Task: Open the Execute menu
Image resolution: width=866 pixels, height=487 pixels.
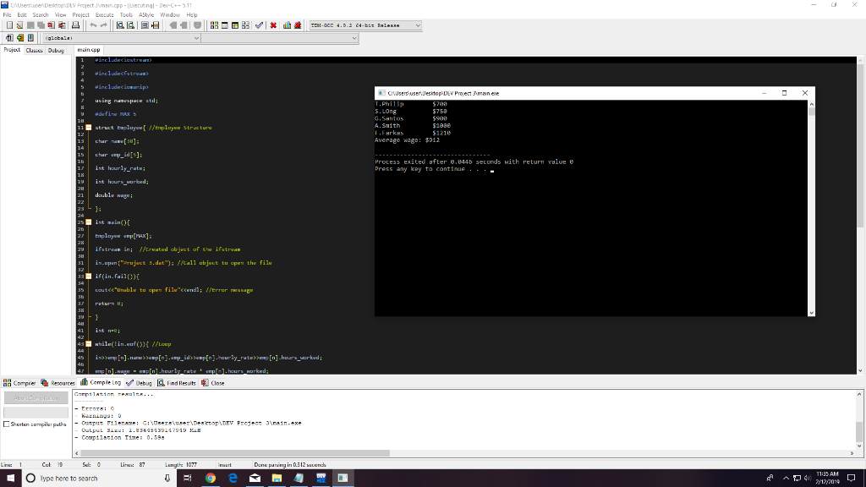Action: pos(104,14)
